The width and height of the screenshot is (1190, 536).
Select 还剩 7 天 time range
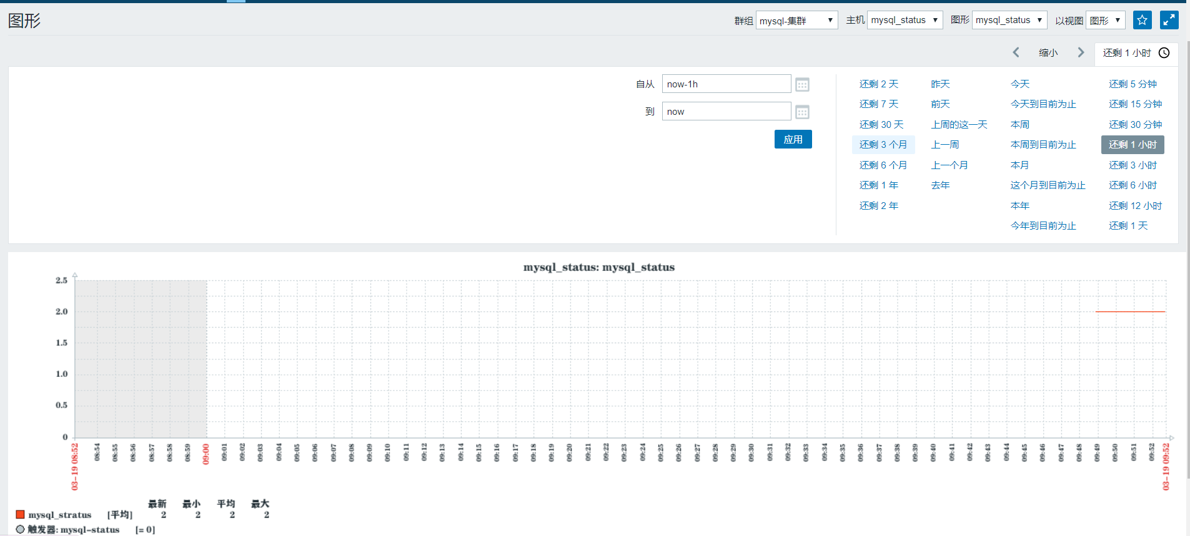(x=878, y=104)
